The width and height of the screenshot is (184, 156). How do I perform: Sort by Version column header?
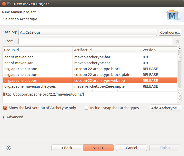[159, 50]
